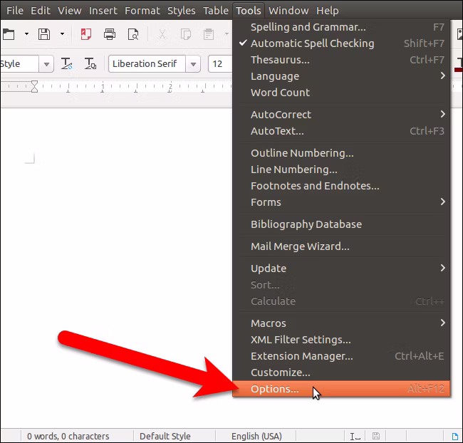Open the Window menu
Viewport: 463px width, 443px height.
pyautogui.click(x=288, y=11)
